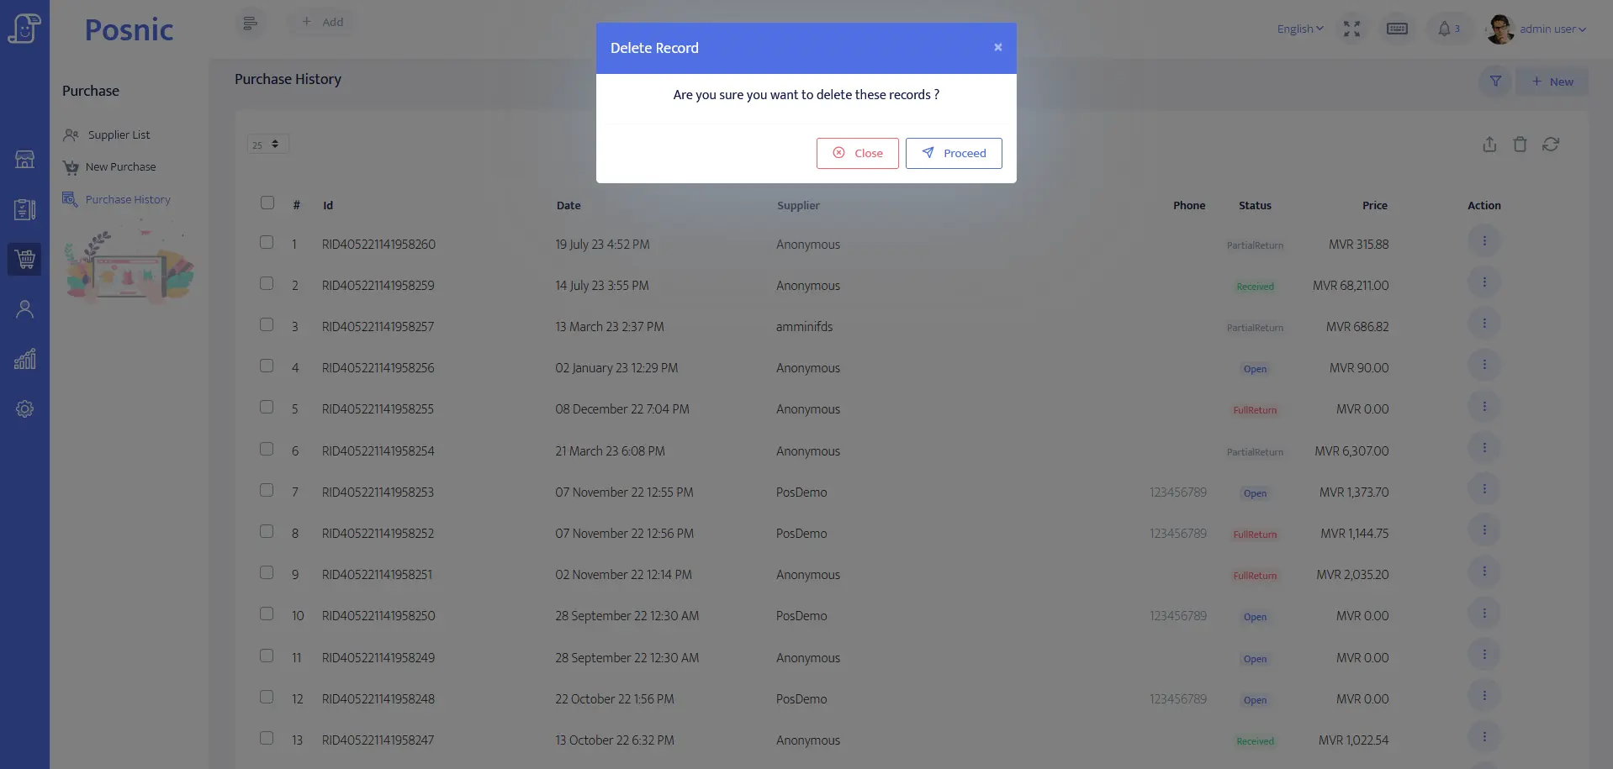Screen dimensions: 1613x769
Task: Tick the select-all checkbox in table header
Action: click(x=267, y=203)
